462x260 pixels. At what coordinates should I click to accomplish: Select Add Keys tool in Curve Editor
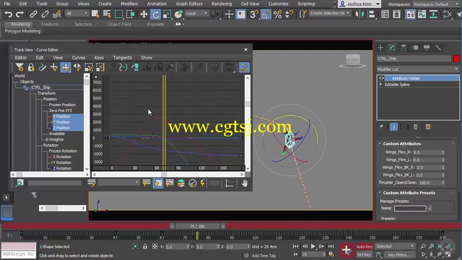click(54, 68)
